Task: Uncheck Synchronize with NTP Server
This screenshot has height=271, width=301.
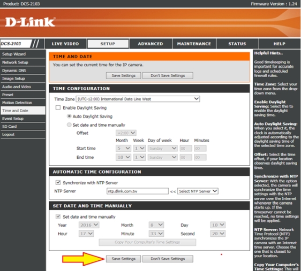Action: point(58,182)
